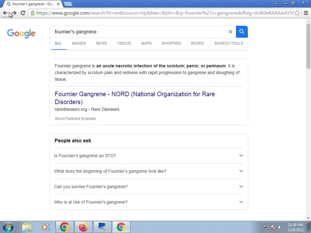
Task: Bookmark this page with the star icon
Action: click(x=297, y=13)
